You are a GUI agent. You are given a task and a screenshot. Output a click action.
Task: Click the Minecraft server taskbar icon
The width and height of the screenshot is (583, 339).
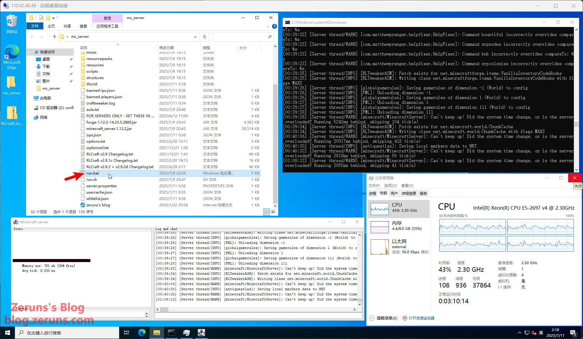(201, 333)
